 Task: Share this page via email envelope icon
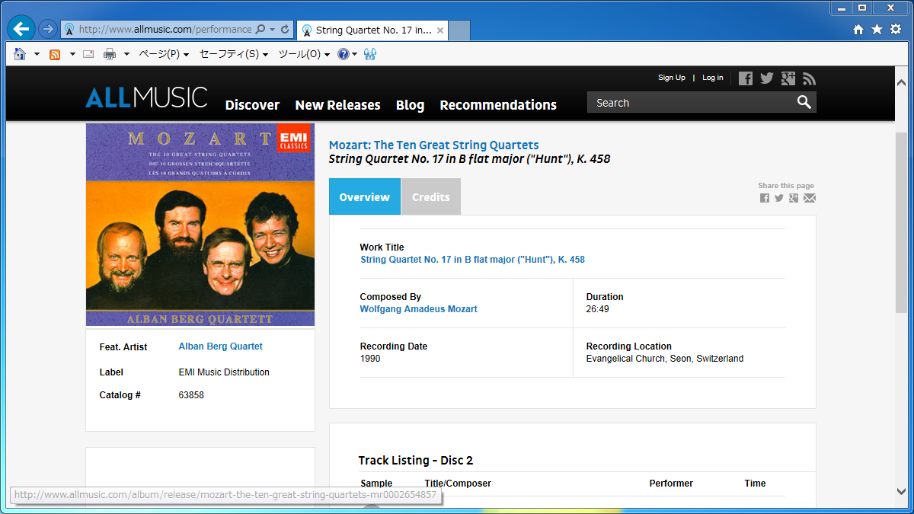tap(810, 198)
